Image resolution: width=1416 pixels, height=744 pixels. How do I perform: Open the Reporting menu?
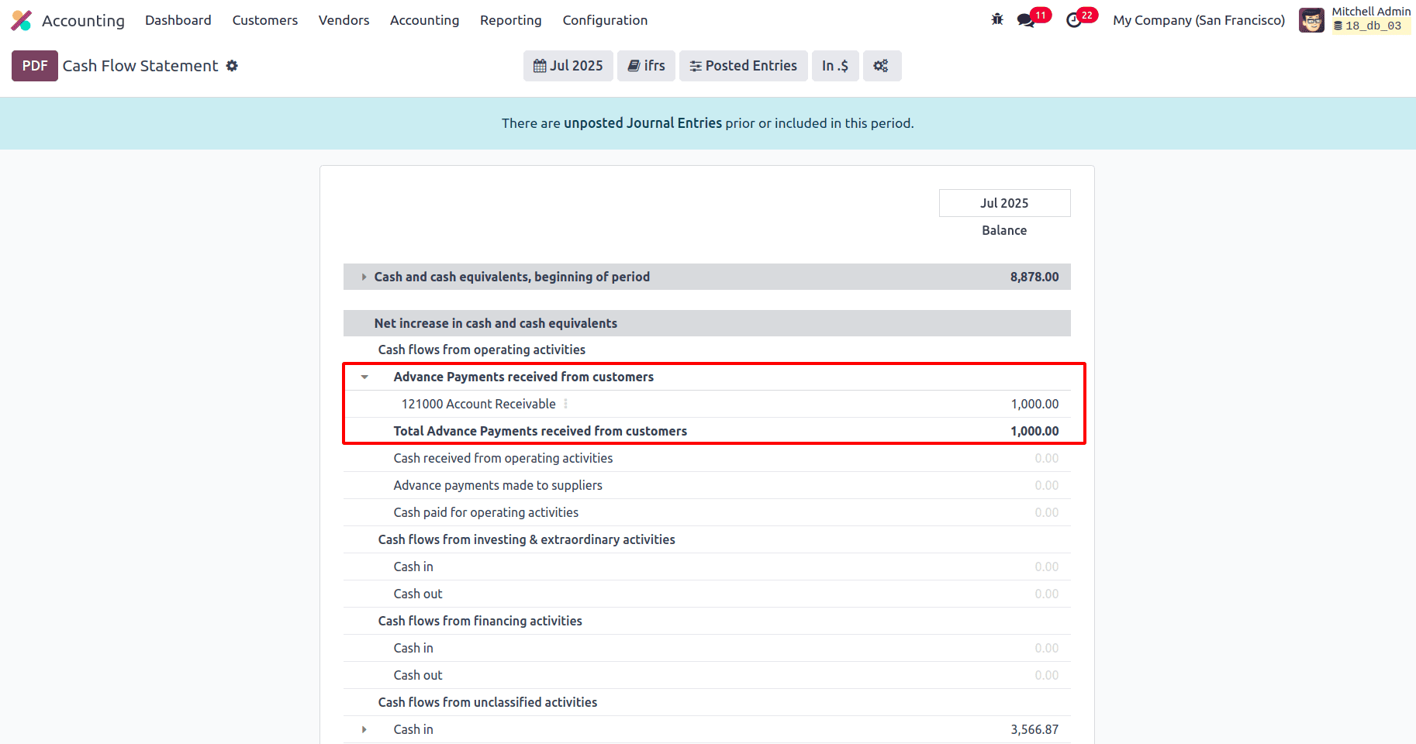[511, 20]
